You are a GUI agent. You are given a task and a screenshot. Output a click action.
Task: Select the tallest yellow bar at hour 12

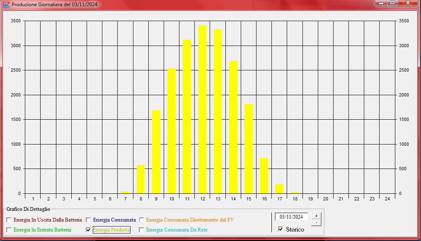pos(202,109)
